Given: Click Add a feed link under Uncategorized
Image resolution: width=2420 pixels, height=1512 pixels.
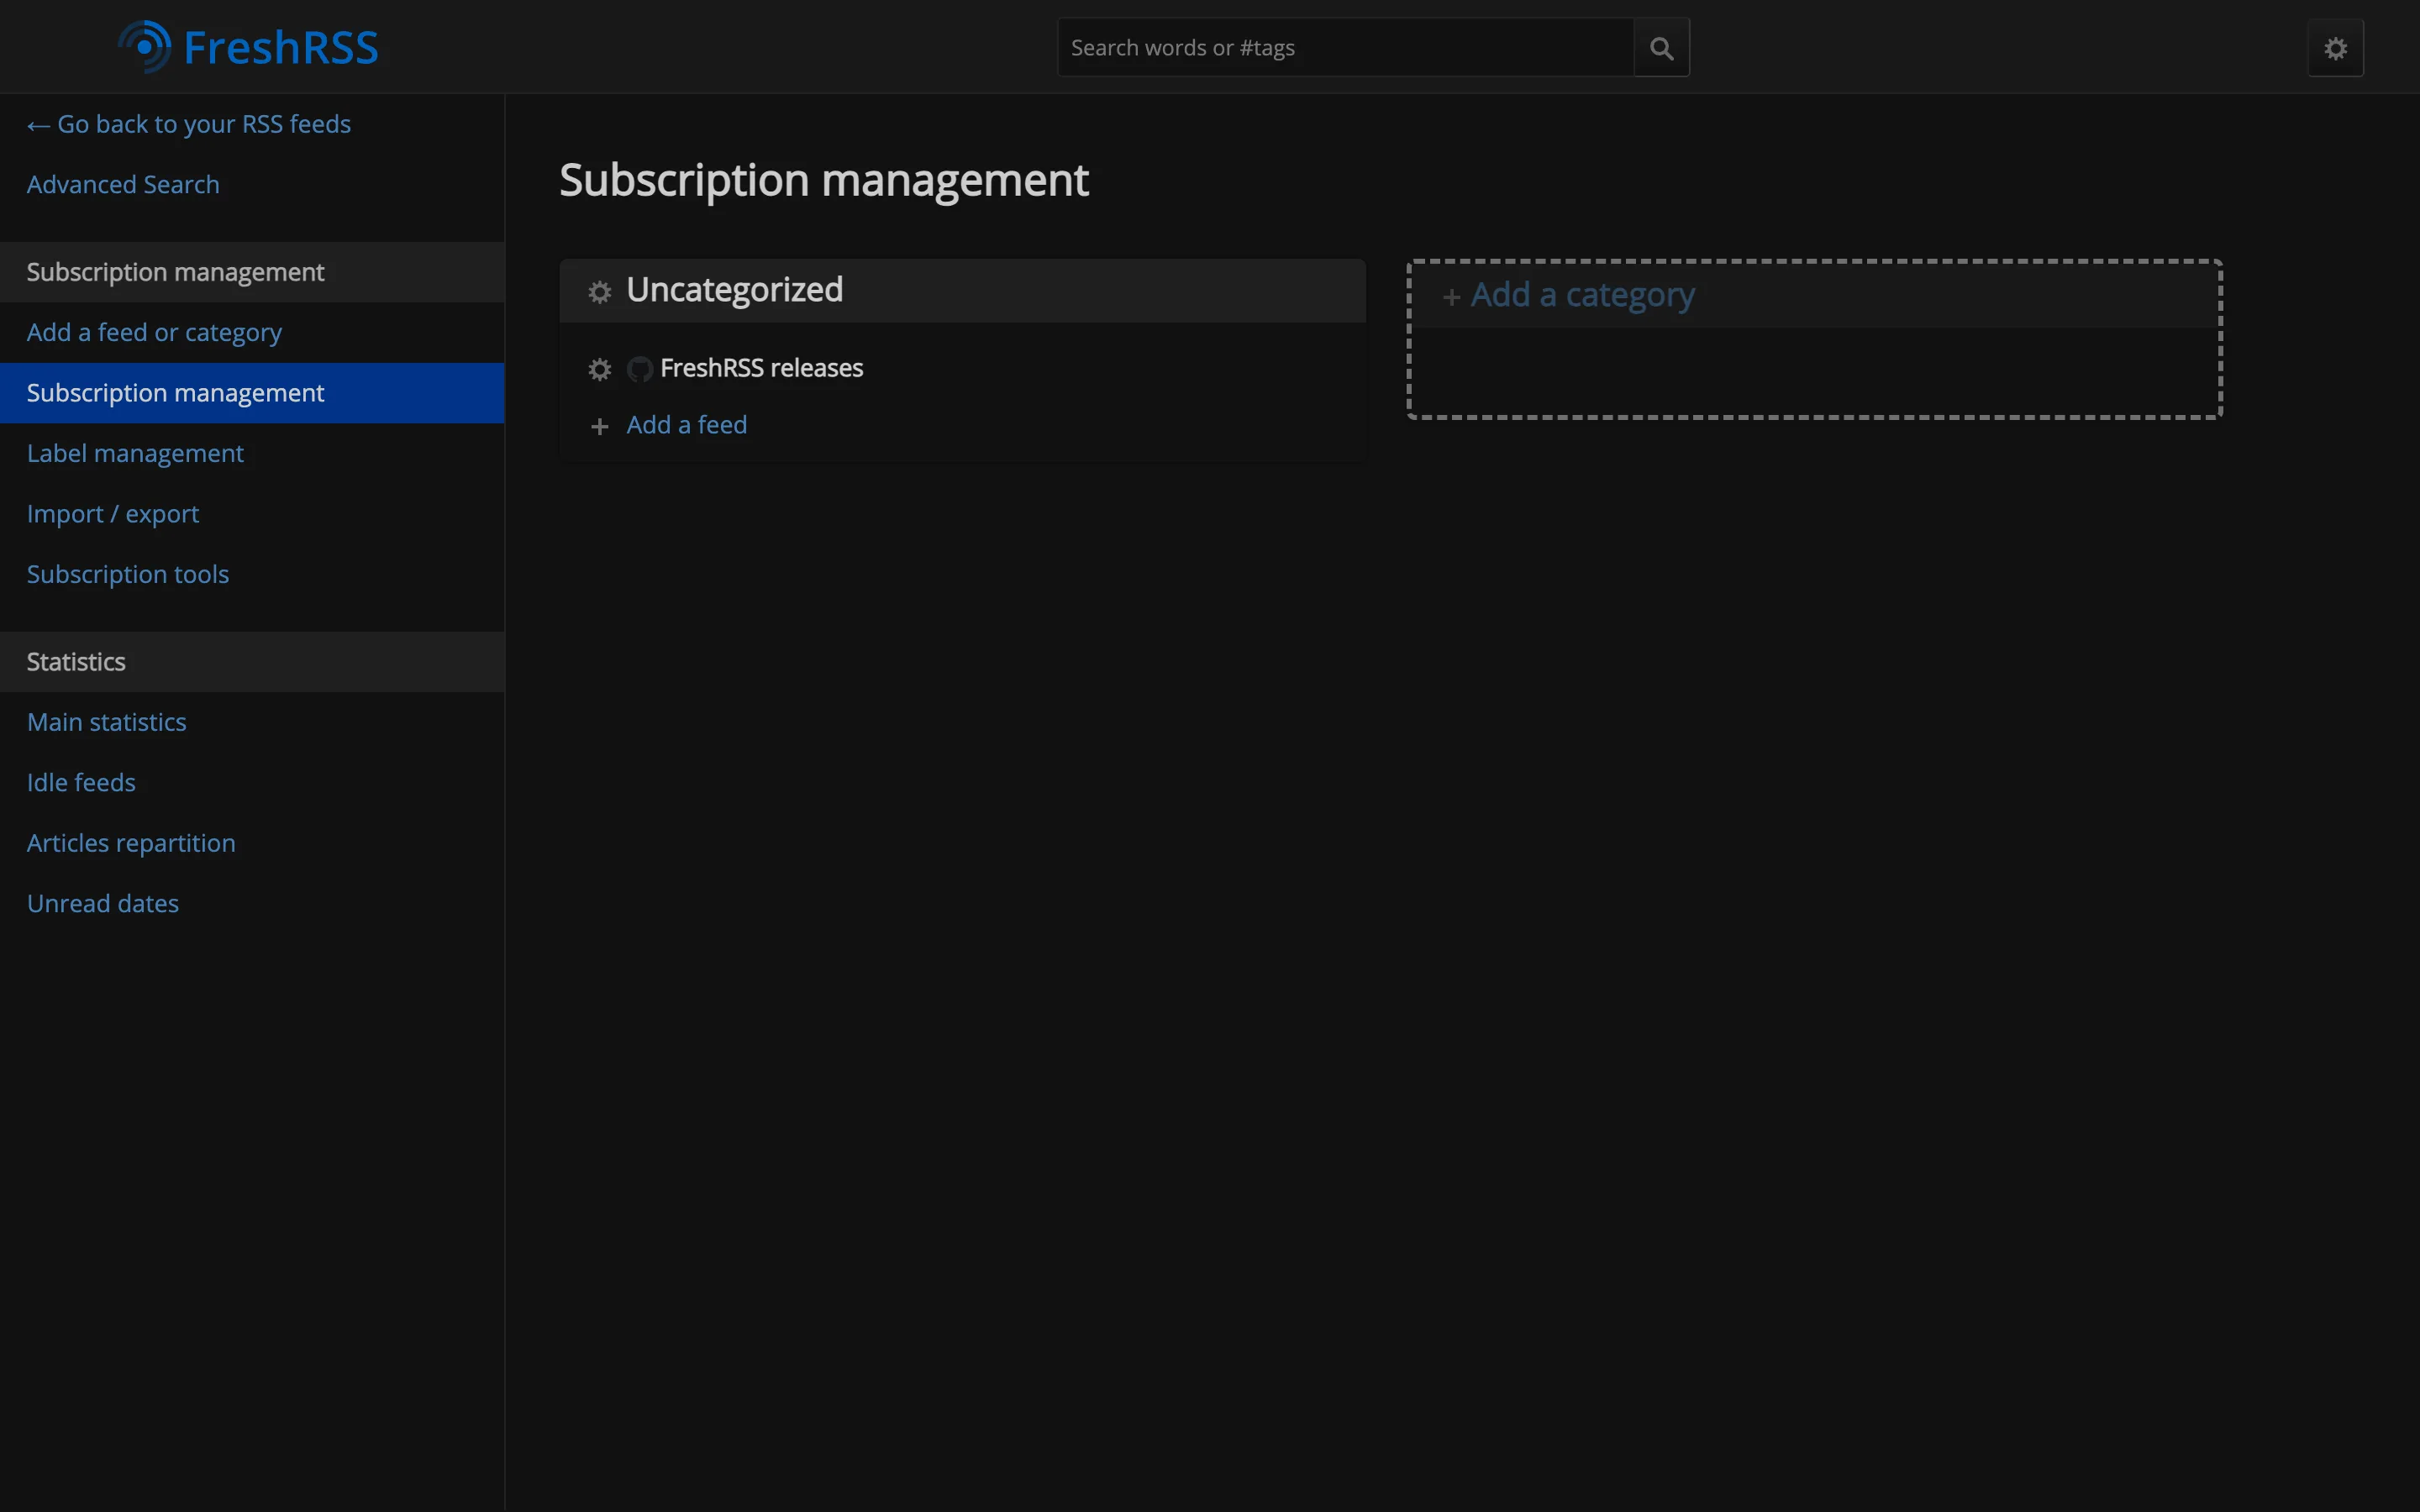Looking at the screenshot, I should pos(686,425).
